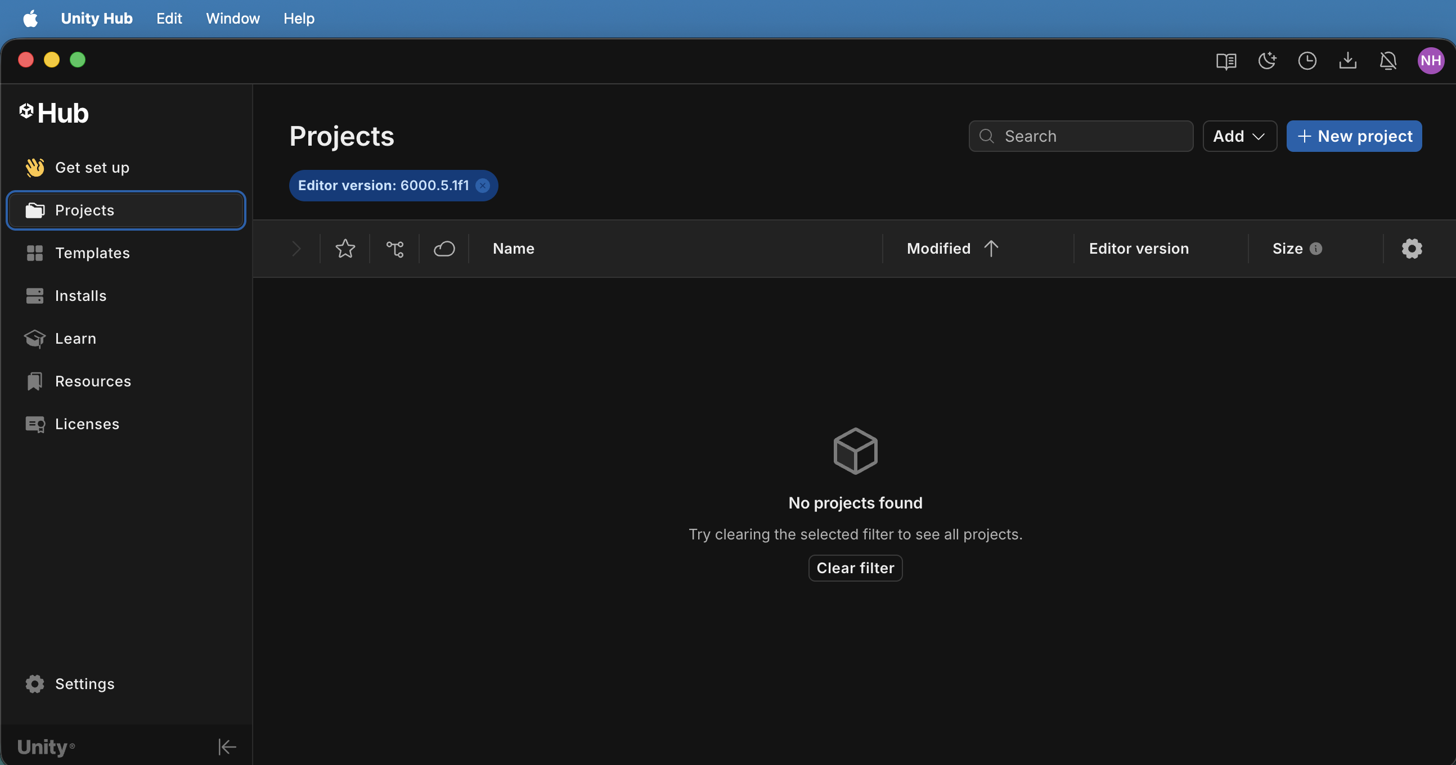Click the Learn graduation cap icon

pyautogui.click(x=34, y=339)
